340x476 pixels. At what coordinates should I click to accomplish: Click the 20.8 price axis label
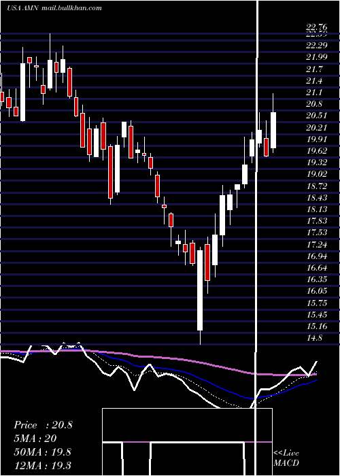(314, 104)
